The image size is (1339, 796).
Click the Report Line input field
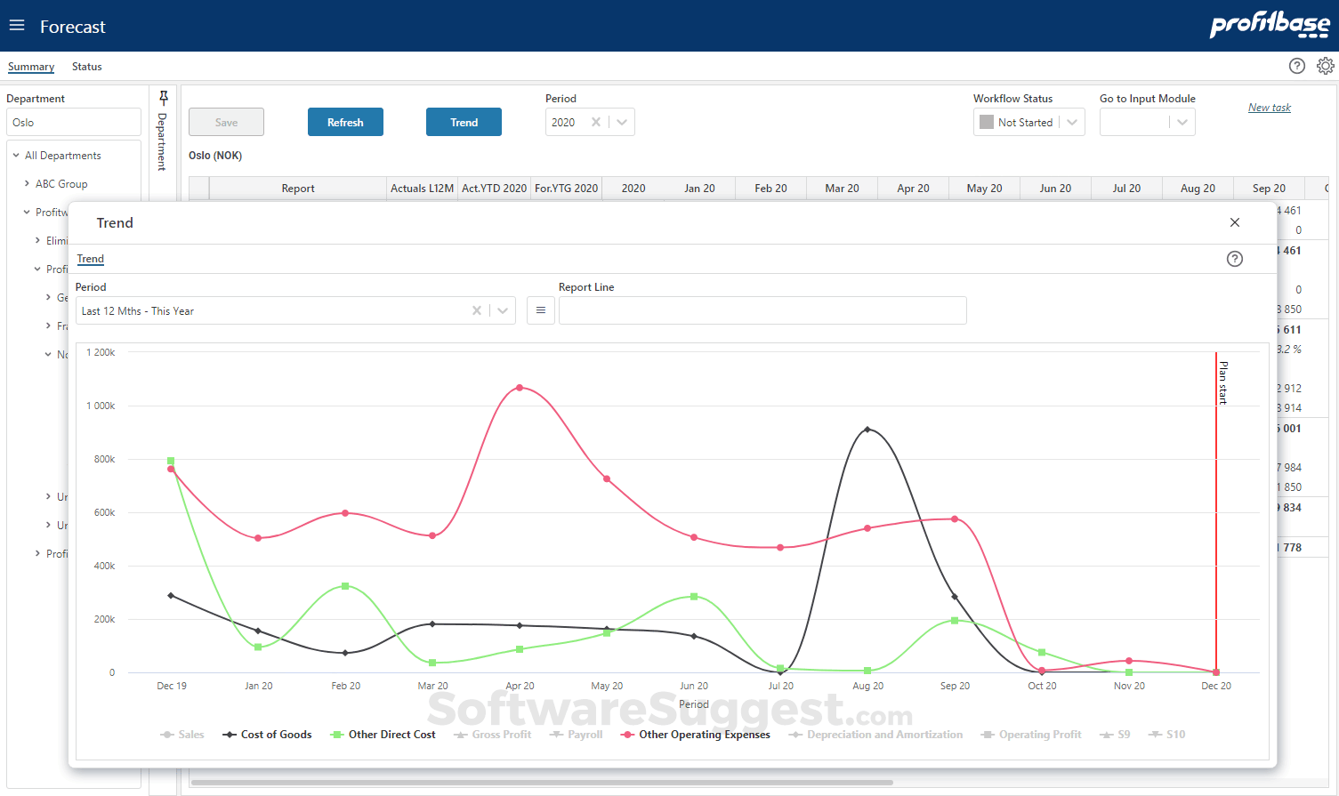(761, 310)
